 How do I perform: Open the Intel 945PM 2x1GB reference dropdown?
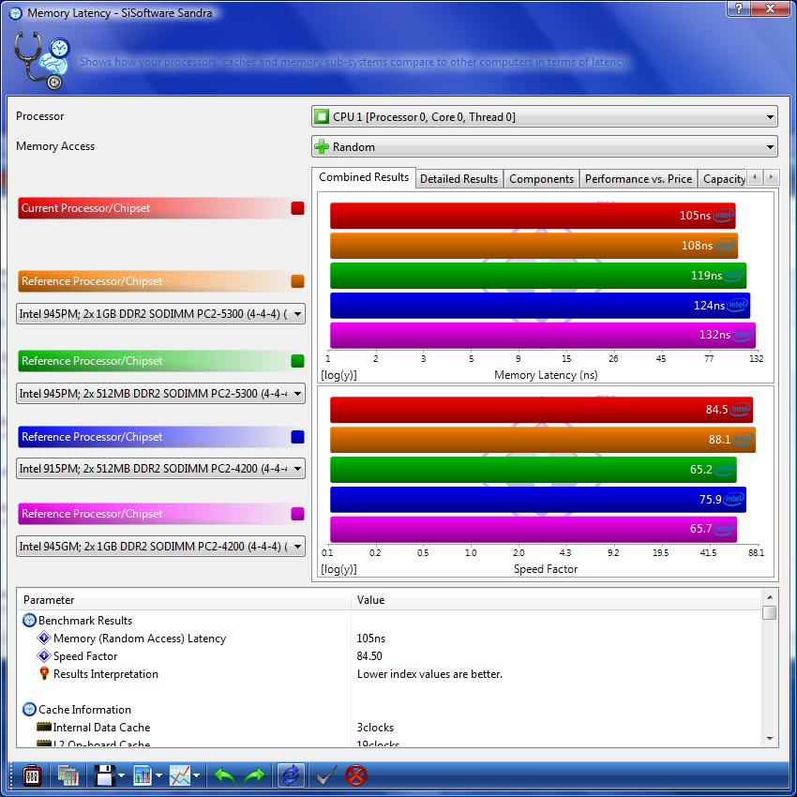[160, 313]
